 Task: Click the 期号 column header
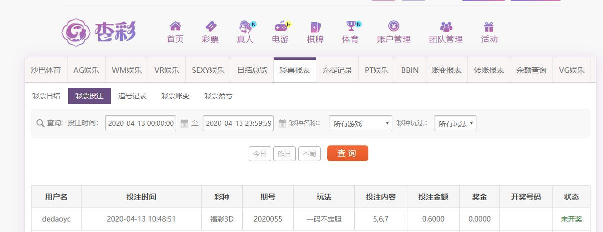click(x=268, y=197)
